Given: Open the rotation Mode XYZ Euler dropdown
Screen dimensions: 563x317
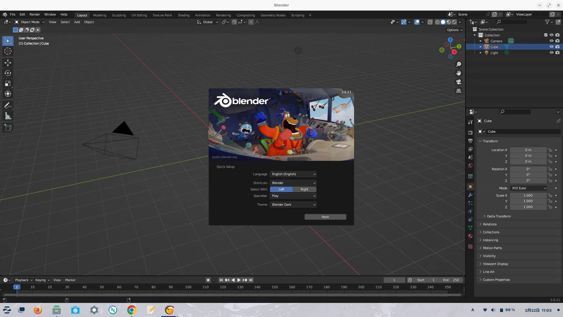Looking at the screenshot, I should (x=529, y=188).
